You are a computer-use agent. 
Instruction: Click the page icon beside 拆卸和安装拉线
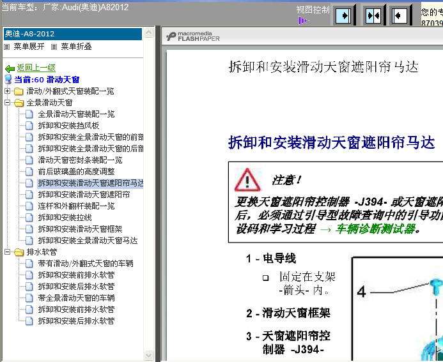(x=29, y=218)
